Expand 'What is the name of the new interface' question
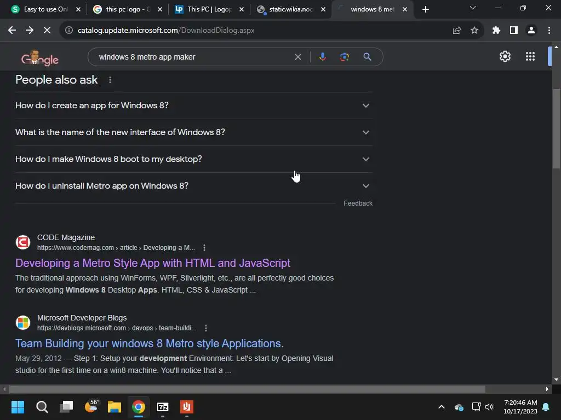 pyautogui.click(x=193, y=132)
